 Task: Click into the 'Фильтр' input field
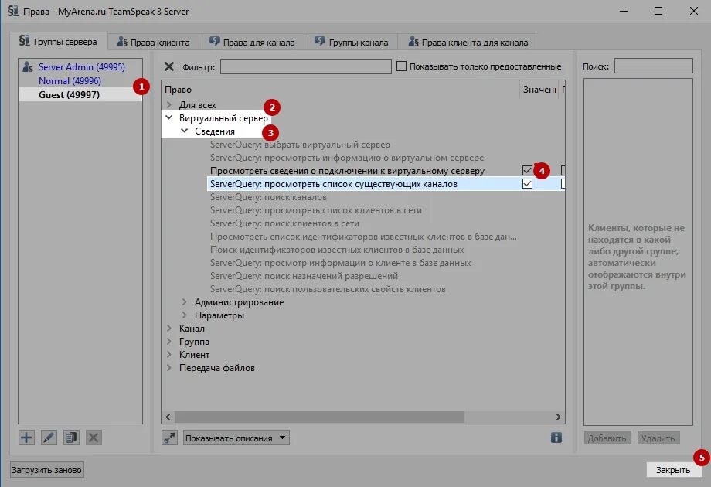coord(305,66)
